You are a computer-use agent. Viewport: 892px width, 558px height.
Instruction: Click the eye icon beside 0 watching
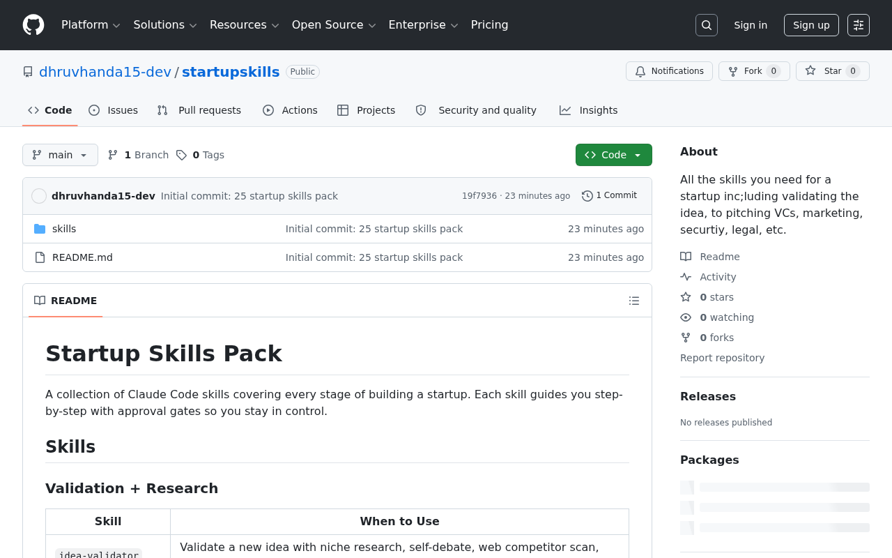pos(686,317)
